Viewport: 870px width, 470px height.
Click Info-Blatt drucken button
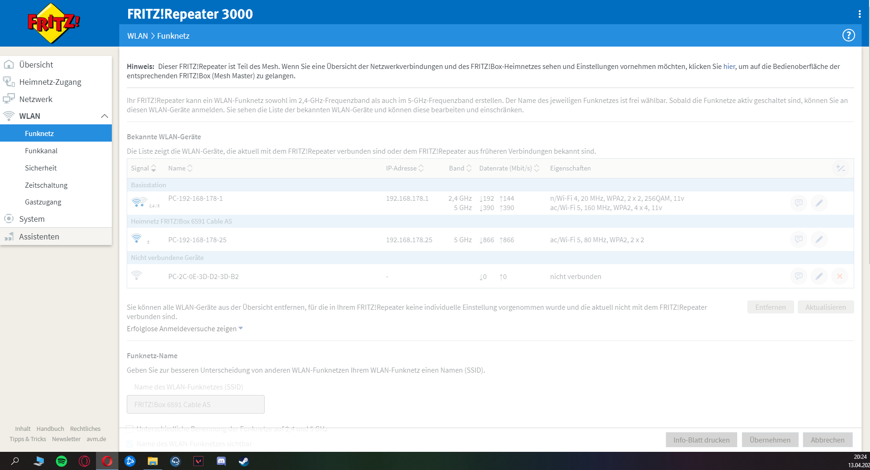click(701, 440)
